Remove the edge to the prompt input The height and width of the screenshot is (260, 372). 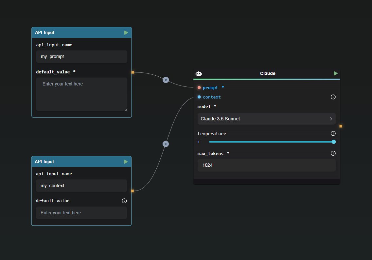(x=166, y=80)
